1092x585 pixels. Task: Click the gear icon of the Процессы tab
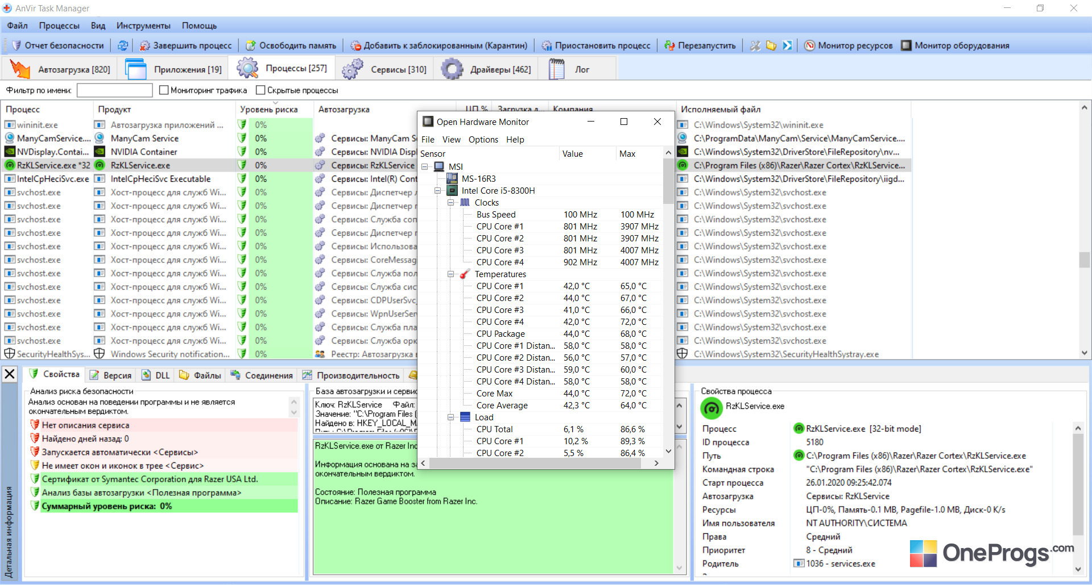click(247, 68)
